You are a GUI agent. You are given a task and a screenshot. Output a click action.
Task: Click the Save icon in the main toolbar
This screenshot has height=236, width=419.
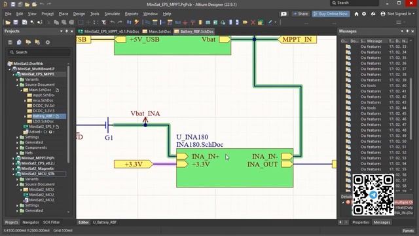coord(16,22)
